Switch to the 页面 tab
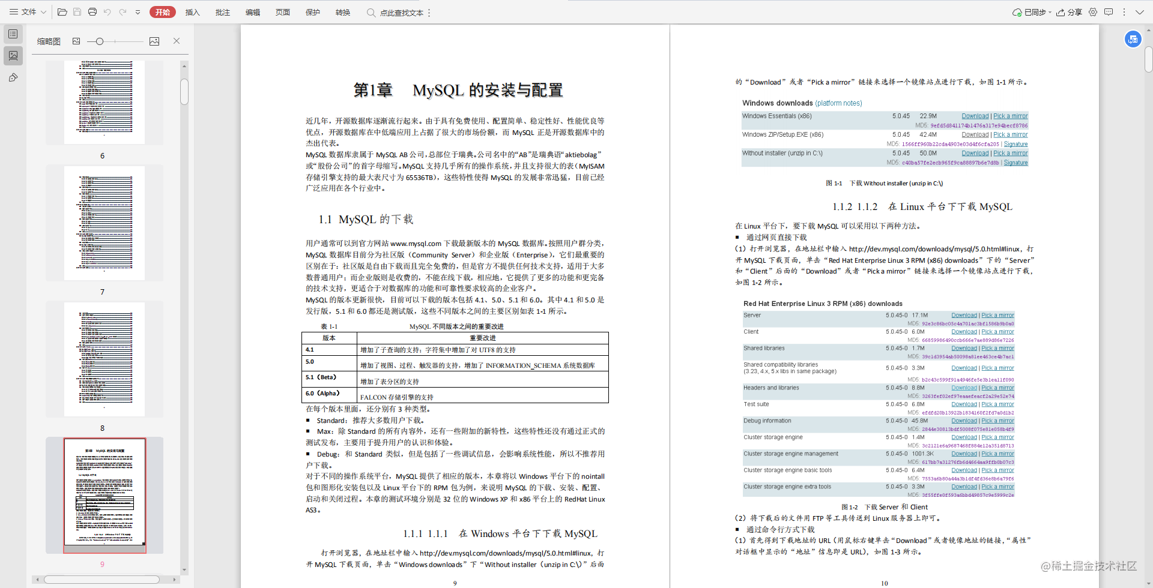The width and height of the screenshot is (1153, 588). click(283, 12)
